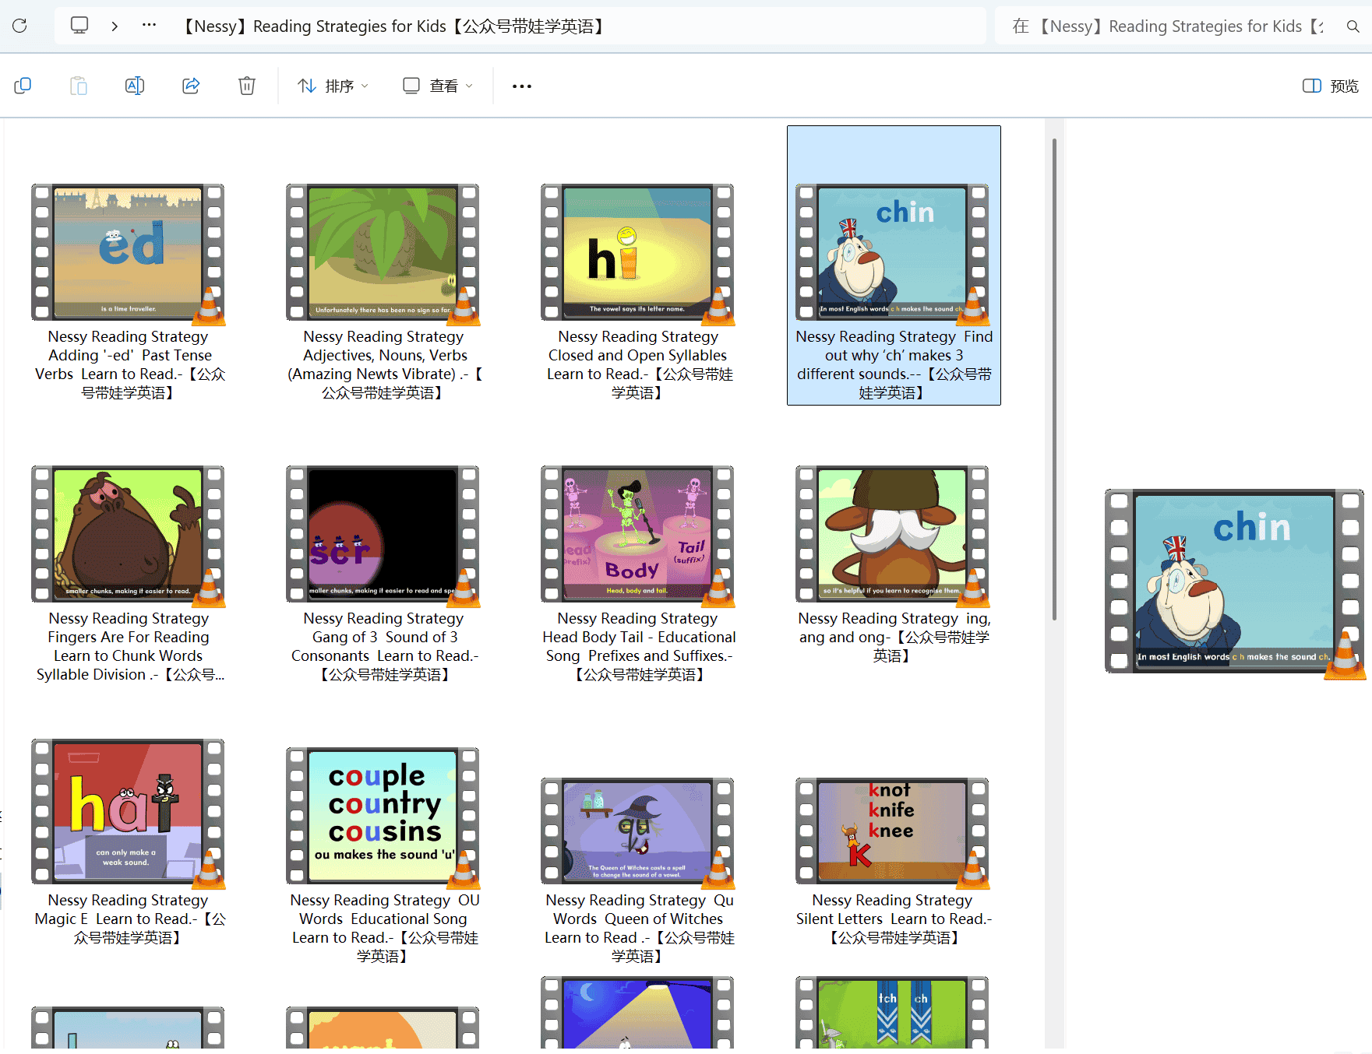Click the 'Adding -ed Past Tense' file name
The image size is (1372, 1054).
tap(129, 364)
